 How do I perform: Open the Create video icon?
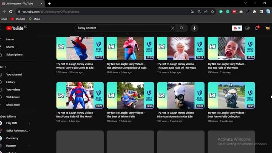point(247,28)
